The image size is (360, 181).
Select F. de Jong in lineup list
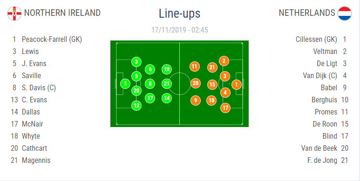pyautogui.click(x=328, y=161)
